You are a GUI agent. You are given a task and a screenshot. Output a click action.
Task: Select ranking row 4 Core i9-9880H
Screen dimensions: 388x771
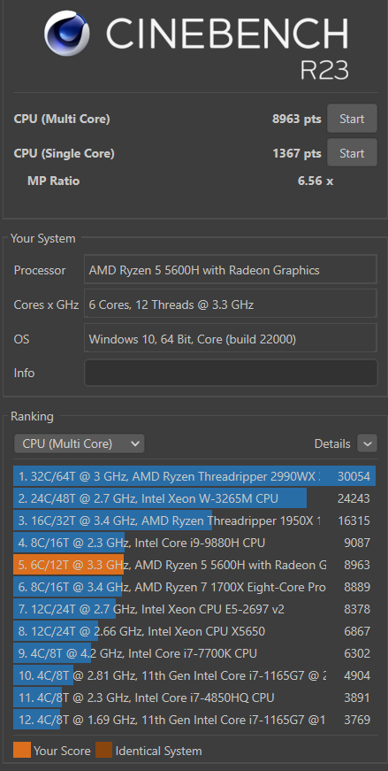tap(194, 543)
